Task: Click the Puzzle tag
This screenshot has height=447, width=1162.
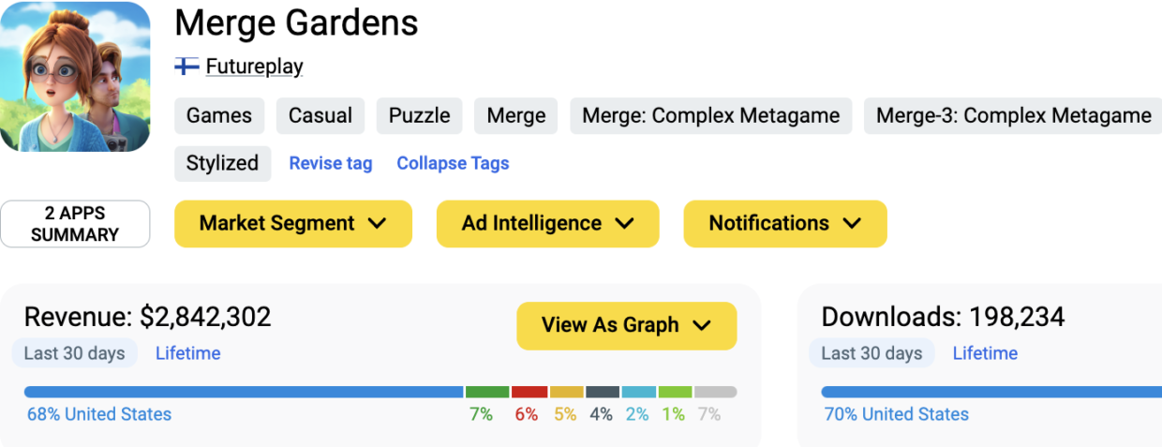Action: click(420, 116)
